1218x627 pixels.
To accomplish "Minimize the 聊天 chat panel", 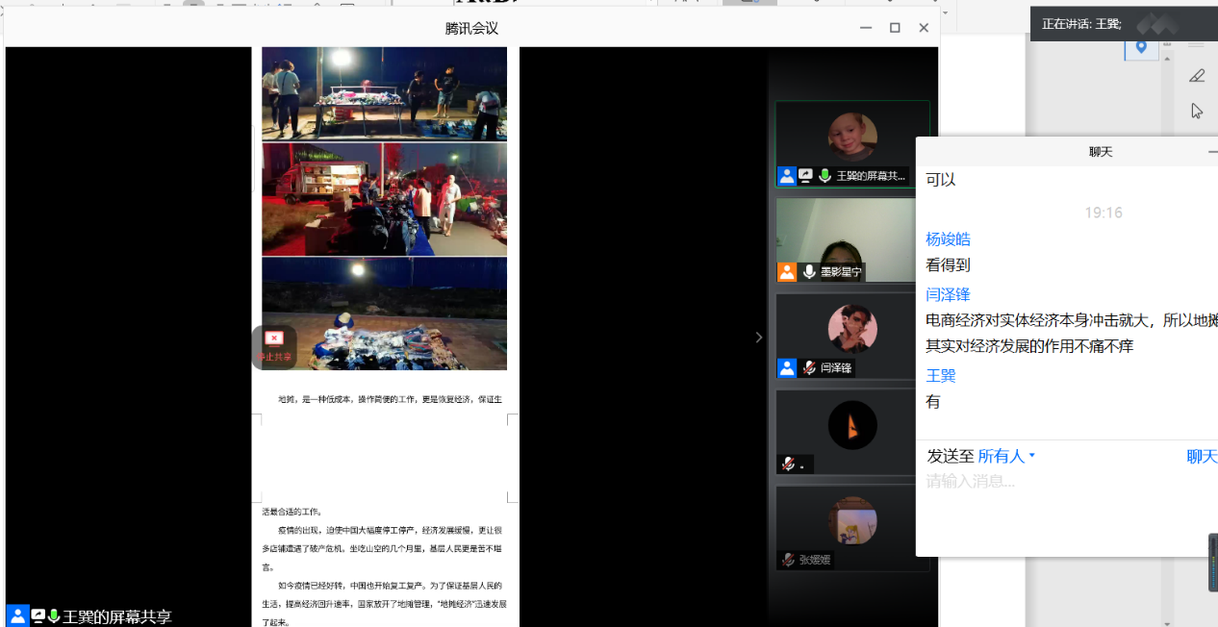I will [1211, 152].
